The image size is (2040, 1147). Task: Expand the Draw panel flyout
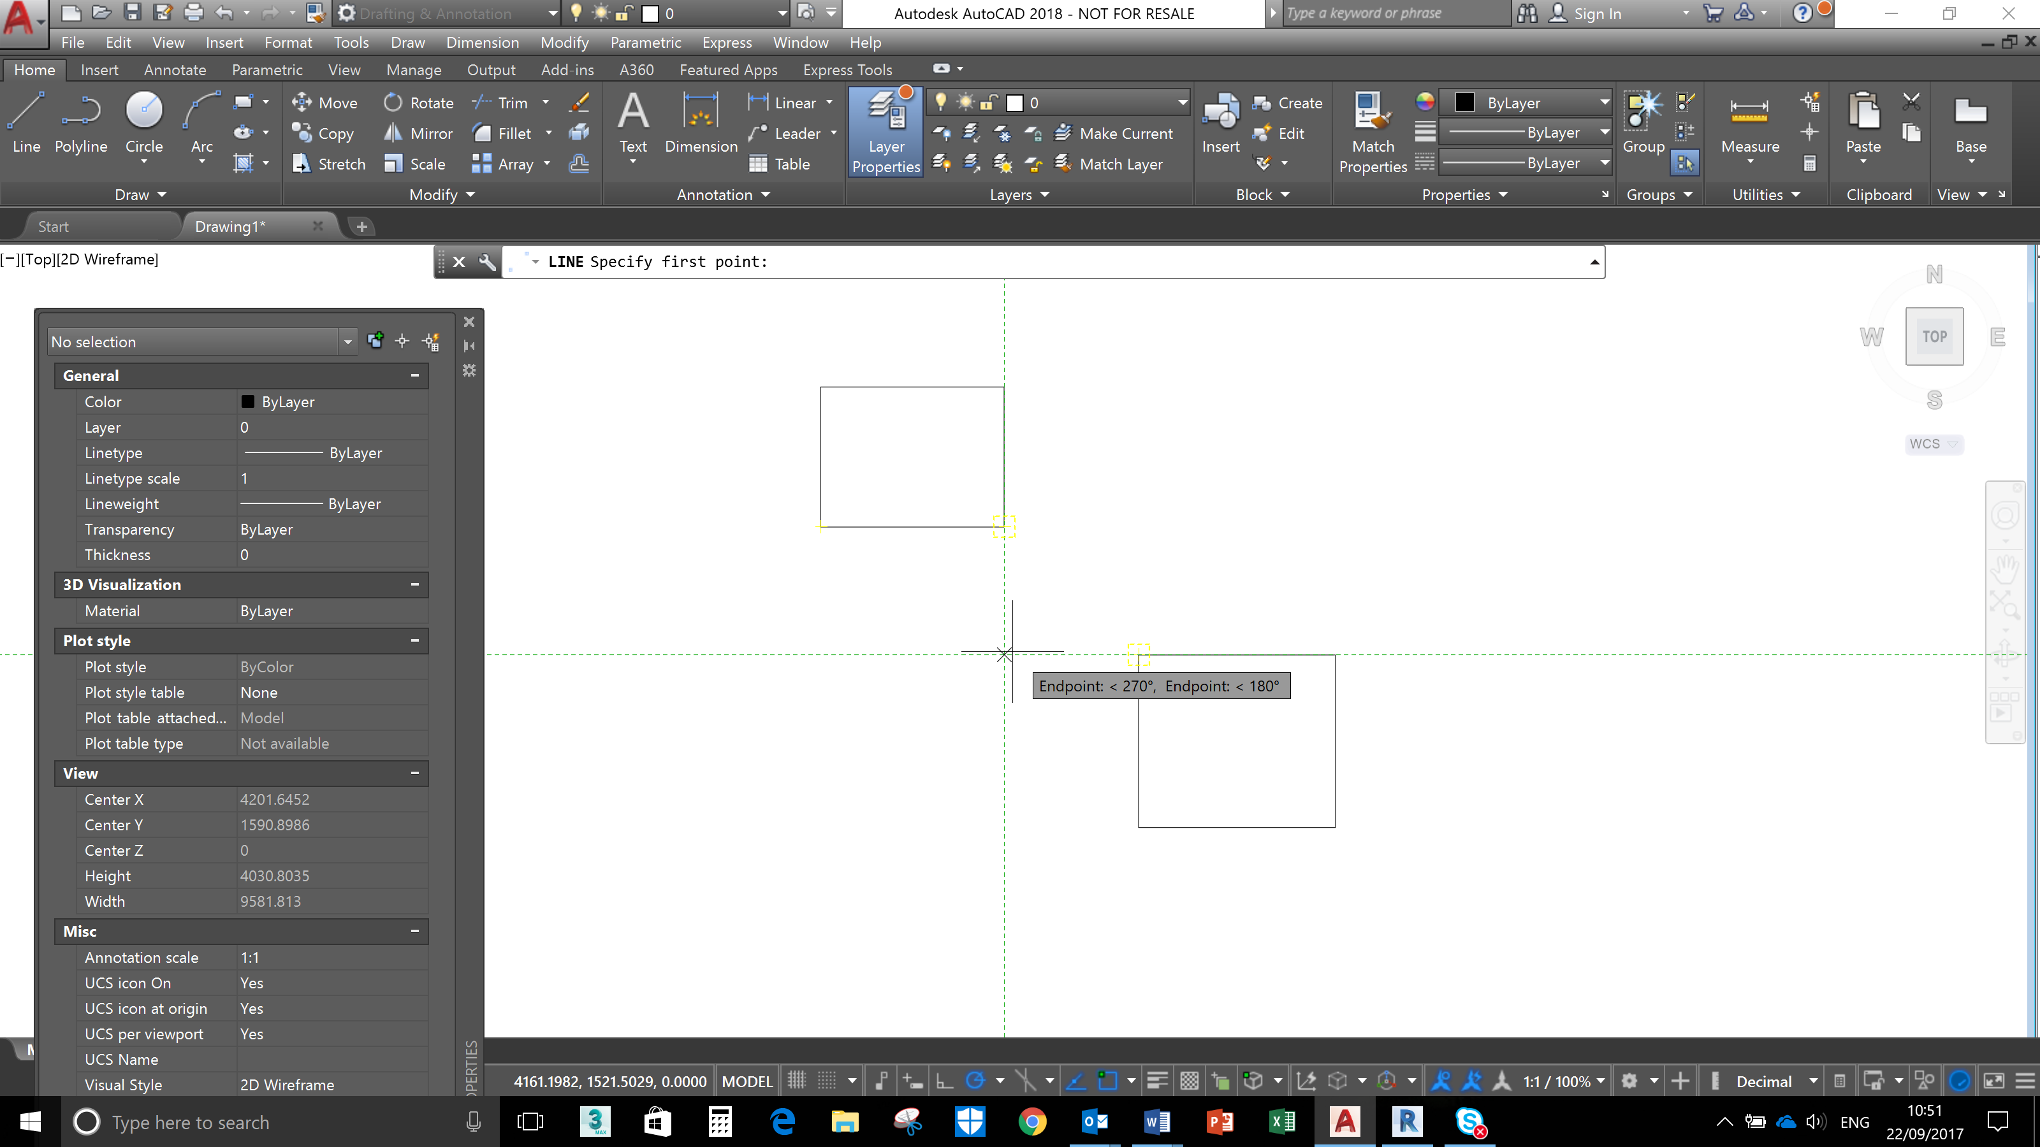click(141, 195)
